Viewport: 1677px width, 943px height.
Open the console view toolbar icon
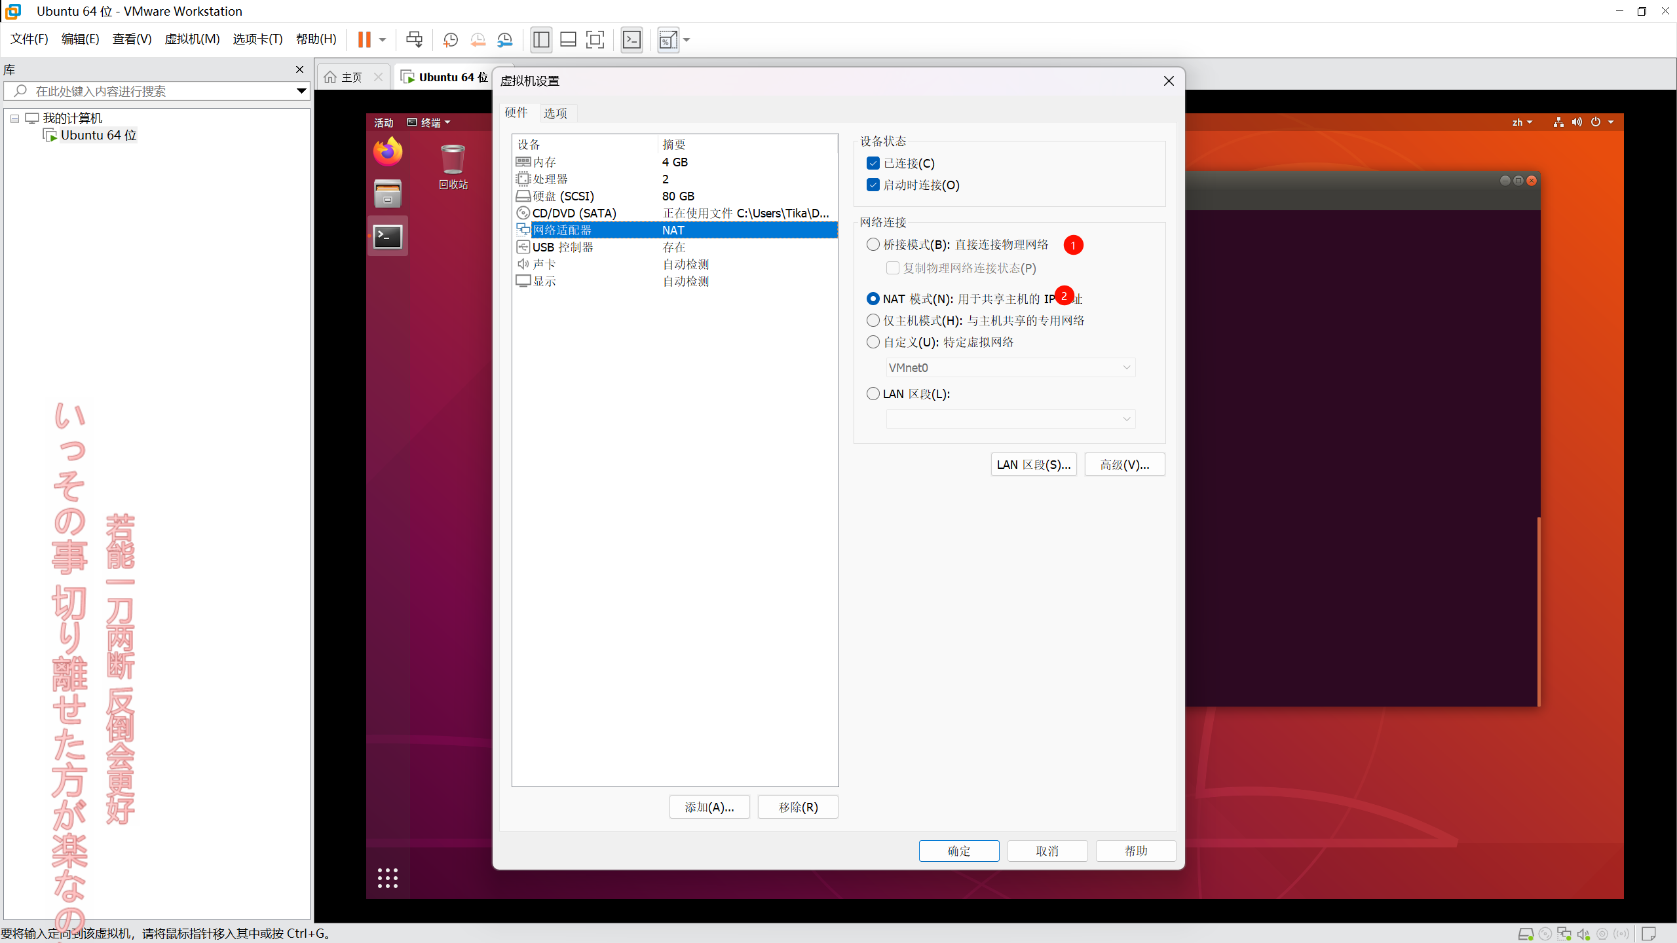(631, 40)
